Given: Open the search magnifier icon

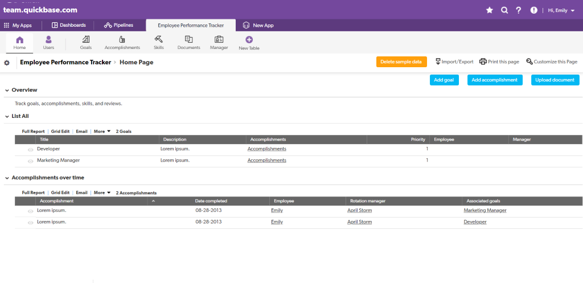Looking at the screenshot, I should (504, 10).
